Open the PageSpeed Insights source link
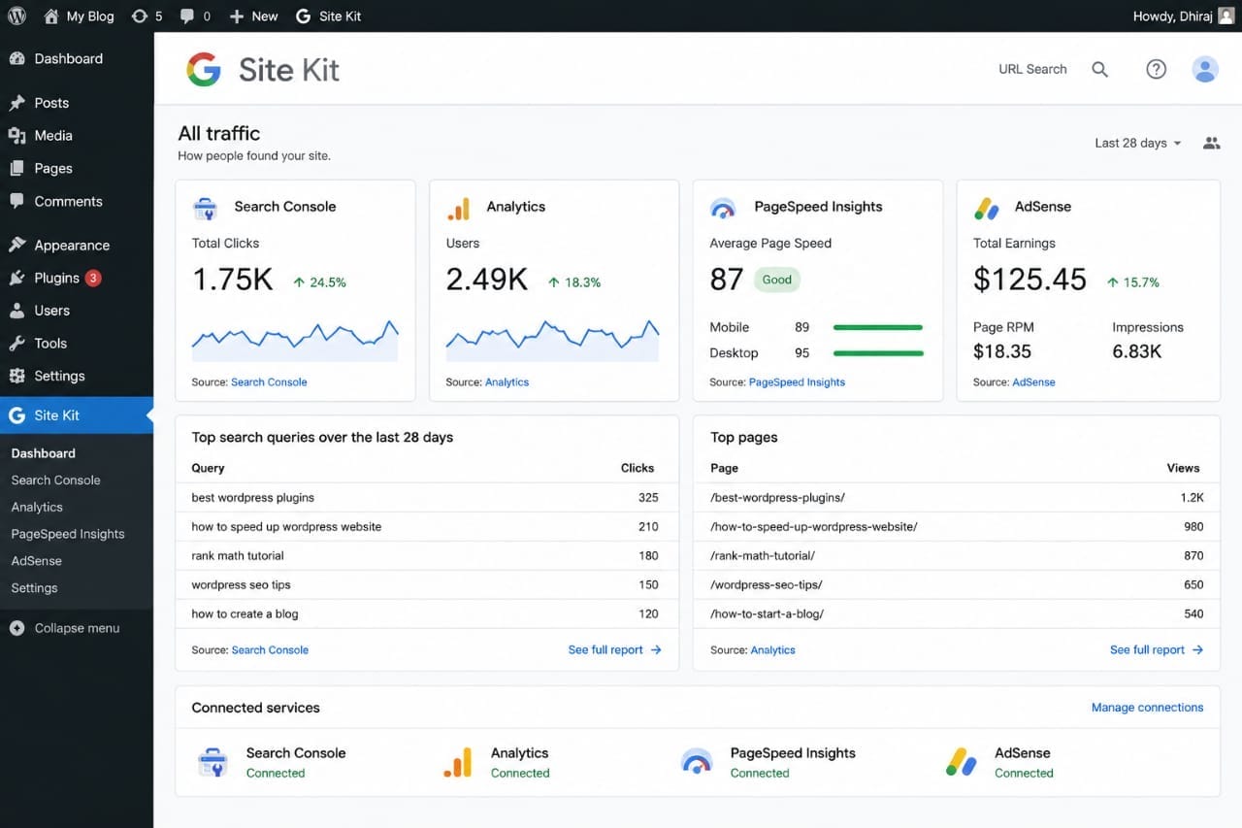This screenshot has width=1242, height=828. click(797, 382)
